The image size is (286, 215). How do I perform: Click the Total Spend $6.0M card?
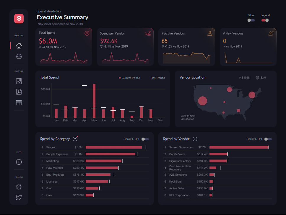[64, 47]
